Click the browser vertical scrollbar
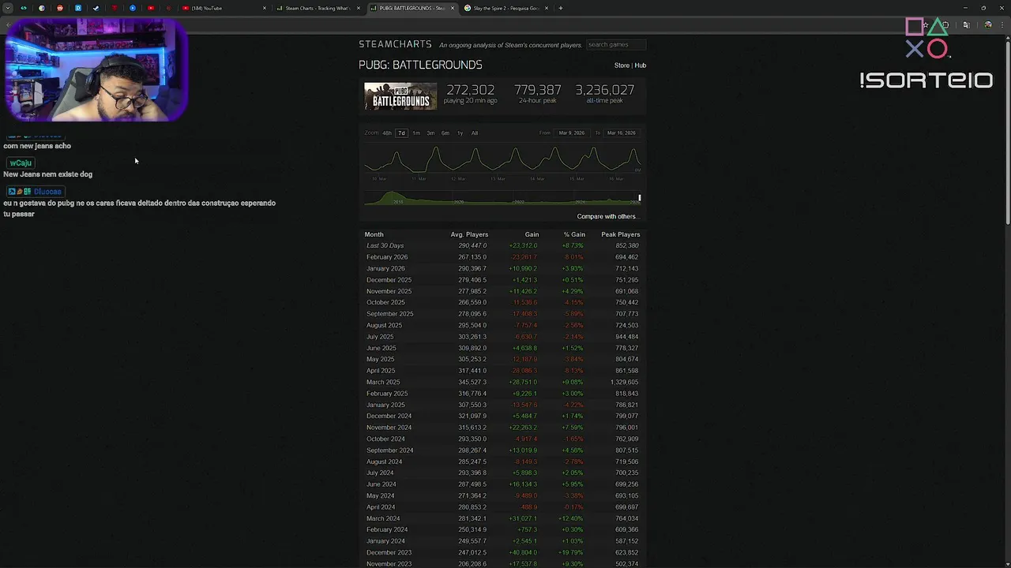The image size is (1011, 568). point(1007,134)
